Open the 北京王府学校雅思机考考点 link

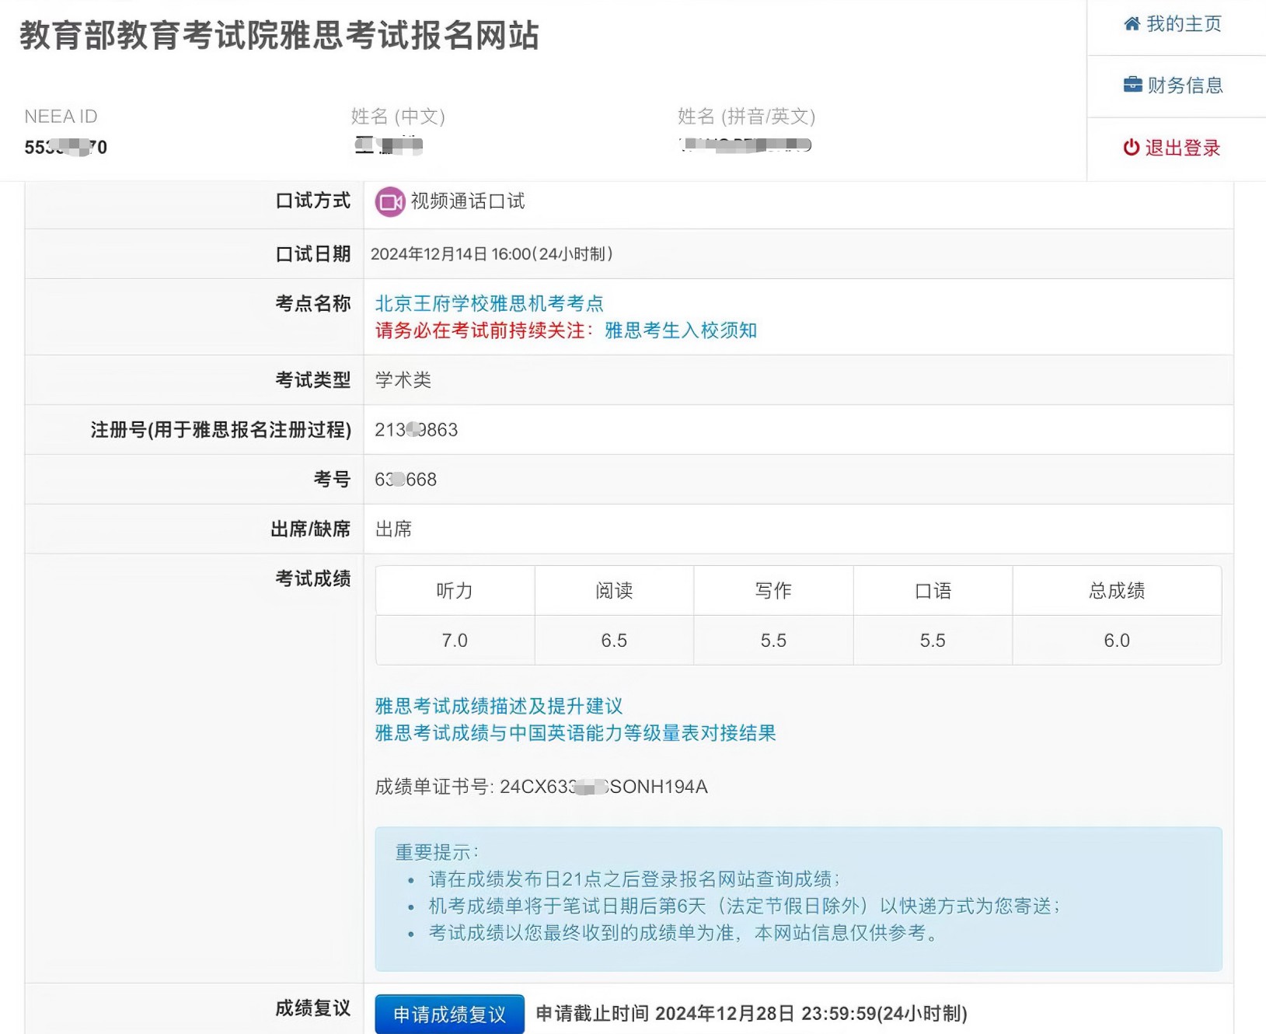tap(490, 303)
